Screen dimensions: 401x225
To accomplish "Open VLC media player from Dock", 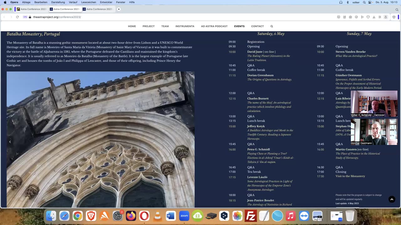I will (x=158, y=216).
